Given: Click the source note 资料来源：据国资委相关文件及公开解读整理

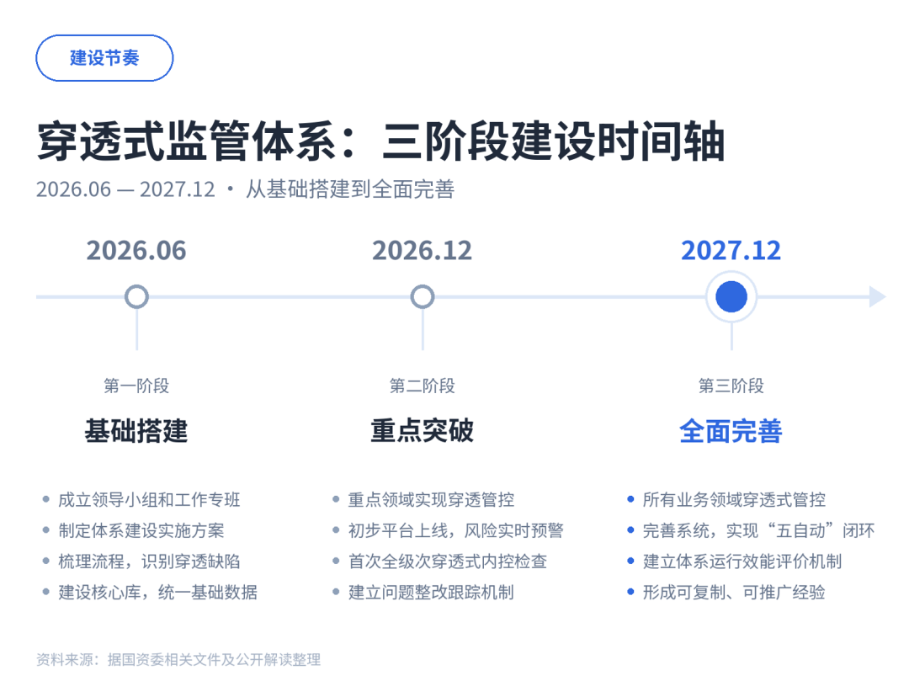Looking at the screenshot, I should 178,660.
